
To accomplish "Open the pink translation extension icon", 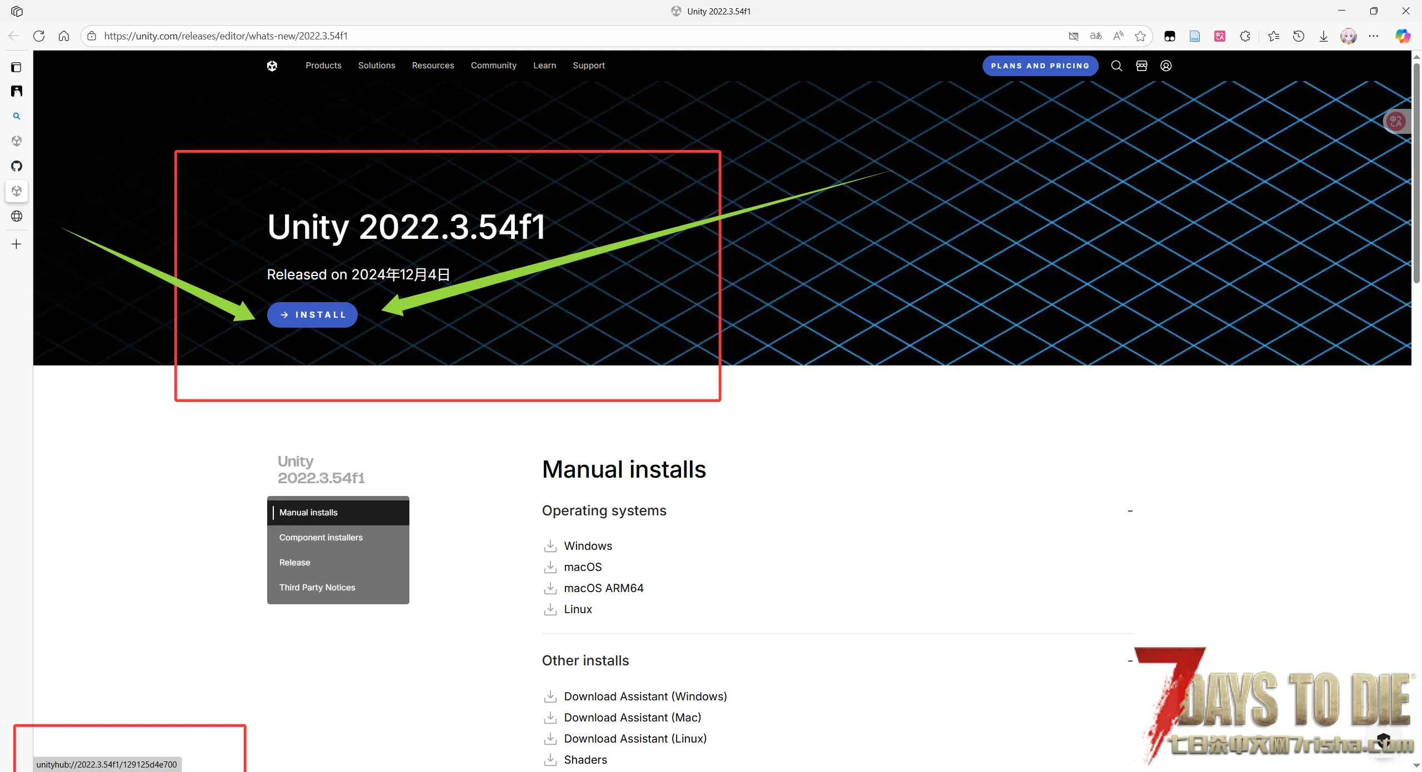I will coord(1220,36).
